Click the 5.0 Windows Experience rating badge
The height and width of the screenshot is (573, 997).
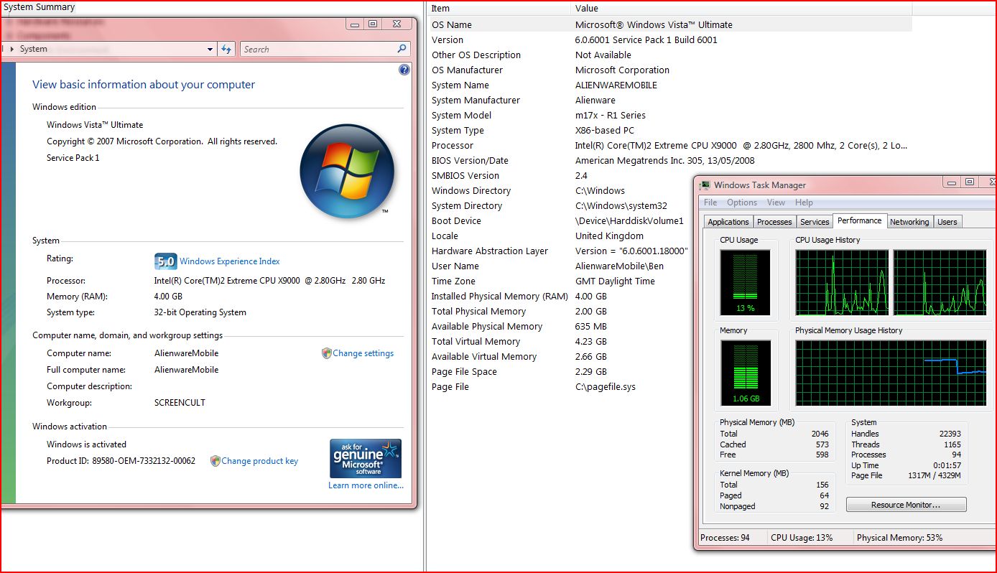(166, 261)
